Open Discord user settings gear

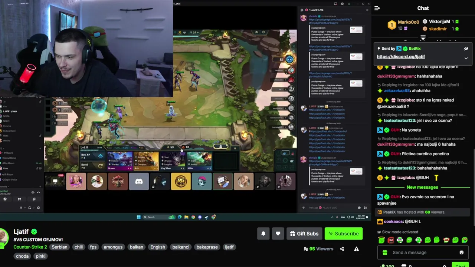tap(38, 208)
